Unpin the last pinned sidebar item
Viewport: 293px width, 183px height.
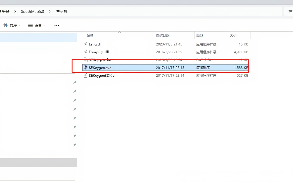coord(74,145)
